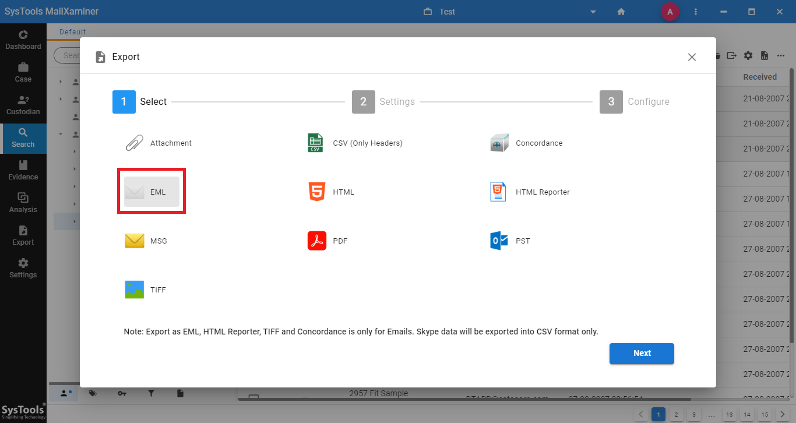Open the horizontal three-dot more options menu
Image resolution: width=796 pixels, height=423 pixels.
coord(781,55)
